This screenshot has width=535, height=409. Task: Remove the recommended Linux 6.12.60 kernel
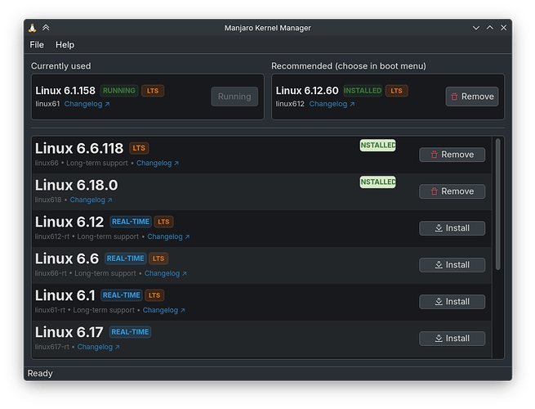(471, 97)
